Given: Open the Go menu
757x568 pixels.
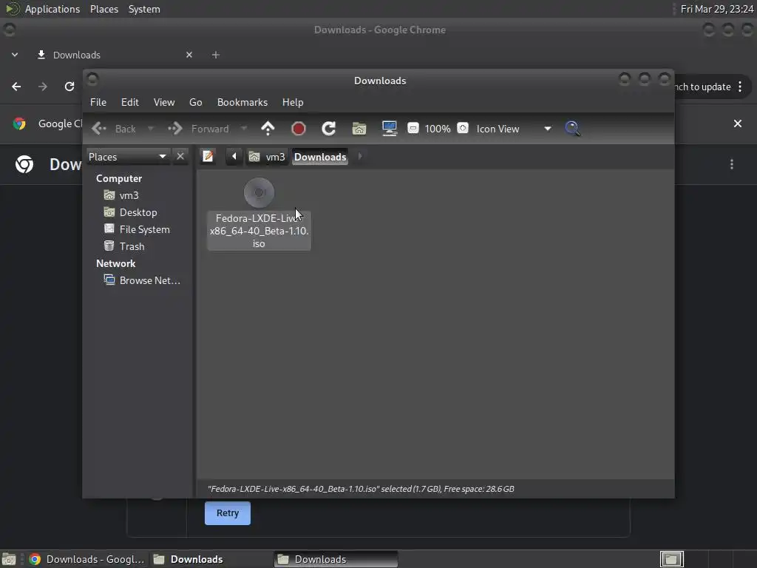Looking at the screenshot, I should (x=195, y=102).
